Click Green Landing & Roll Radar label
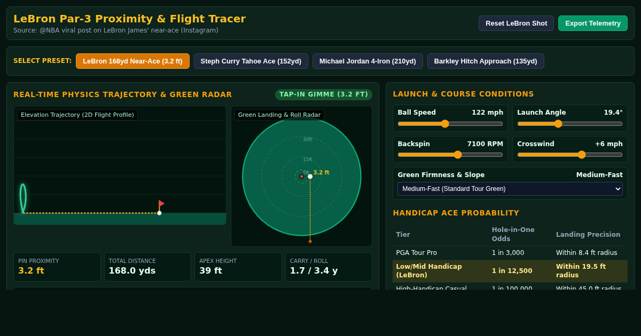 pos(279,115)
